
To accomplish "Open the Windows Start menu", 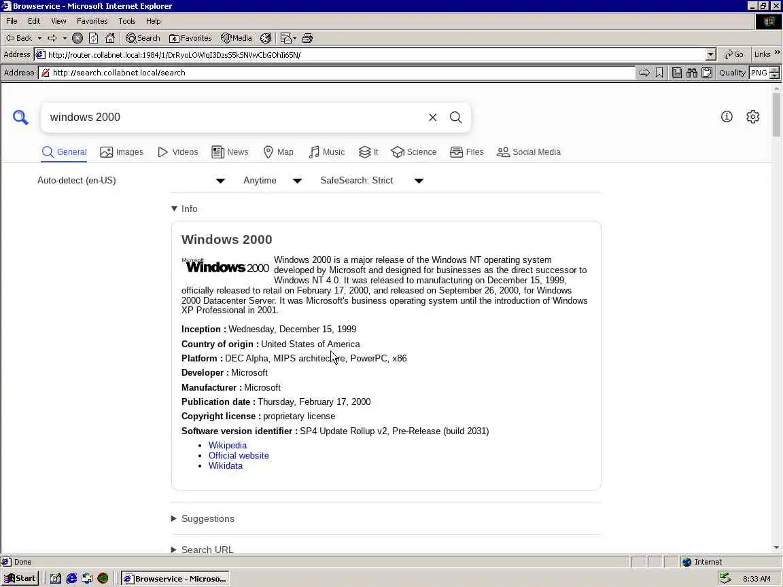I will pos(20,579).
